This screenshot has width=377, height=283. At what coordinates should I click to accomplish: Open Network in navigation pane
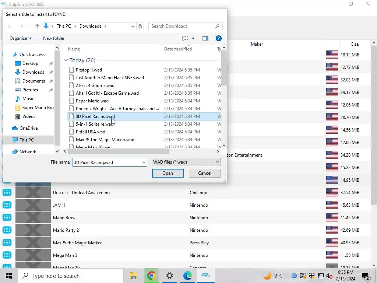coord(28,152)
